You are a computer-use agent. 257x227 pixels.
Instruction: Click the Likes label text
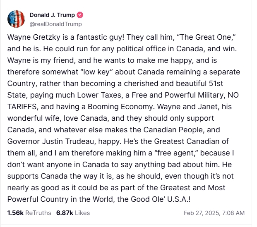(x=82, y=213)
